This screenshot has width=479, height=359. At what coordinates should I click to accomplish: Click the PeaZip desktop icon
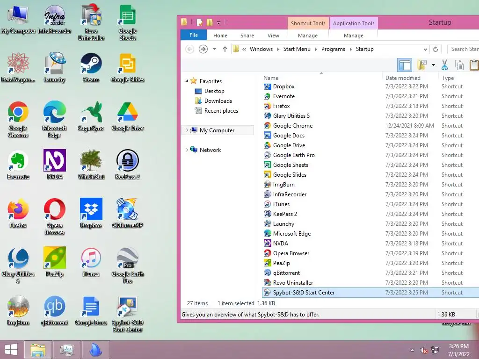[x=54, y=262]
